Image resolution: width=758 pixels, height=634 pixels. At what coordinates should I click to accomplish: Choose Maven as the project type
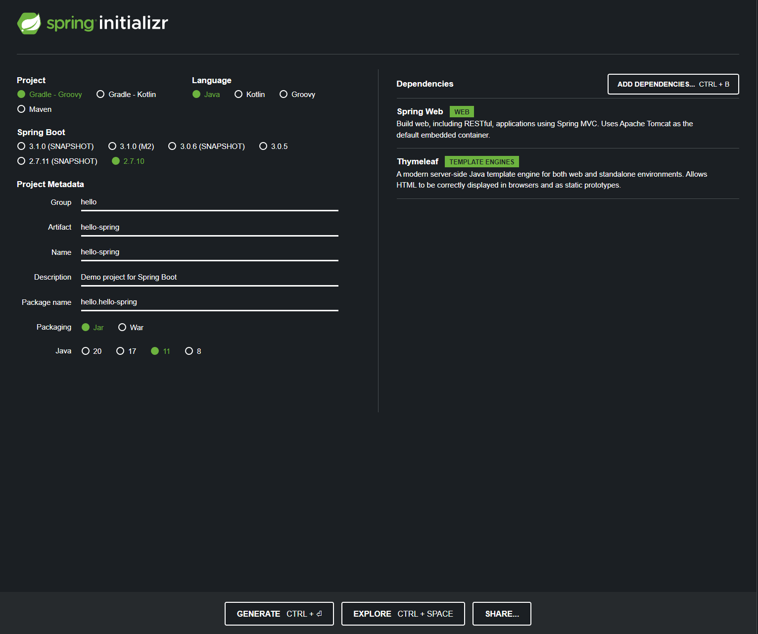(34, 109)
